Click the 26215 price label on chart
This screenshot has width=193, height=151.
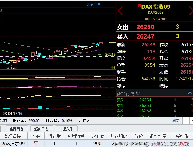pyautogui.click(x=110, y=55)
